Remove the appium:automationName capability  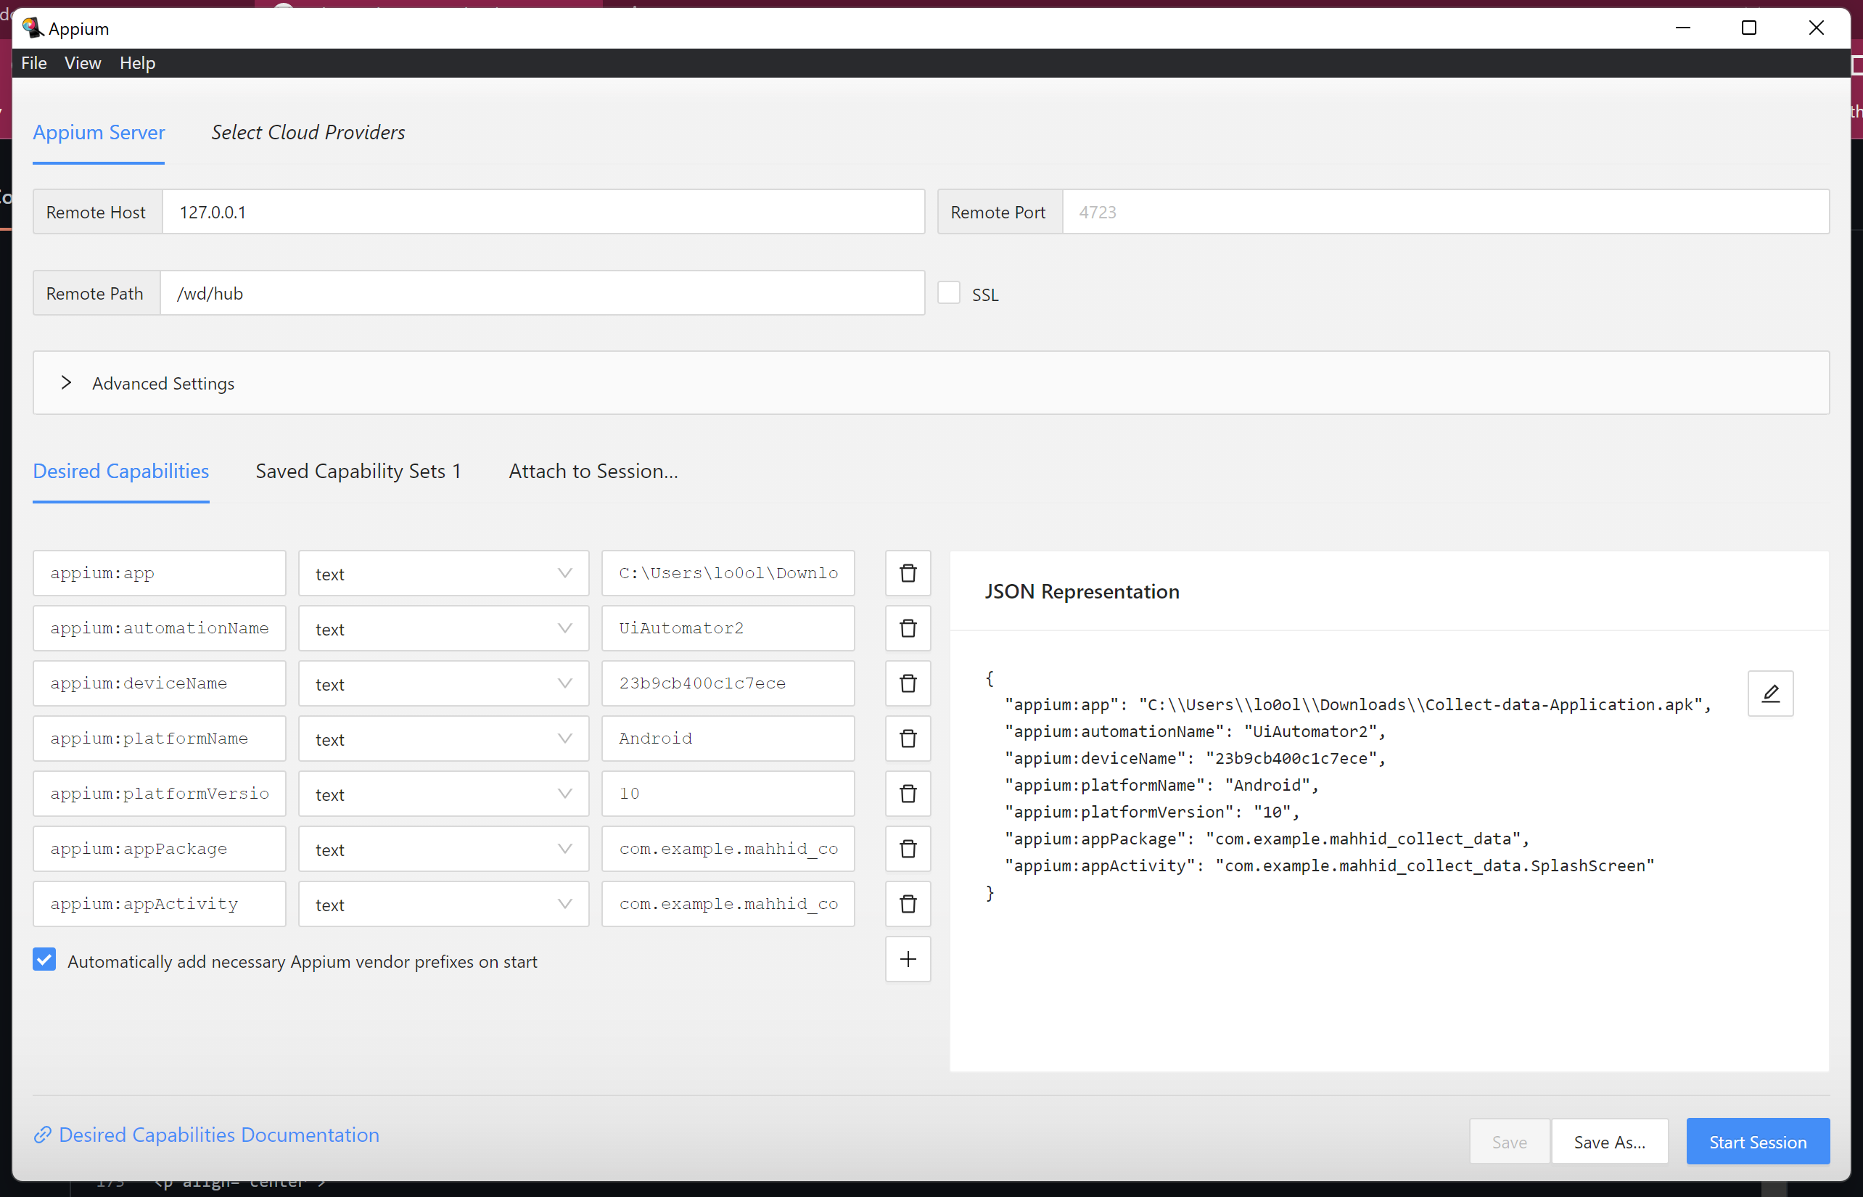(x=907, y=628)
